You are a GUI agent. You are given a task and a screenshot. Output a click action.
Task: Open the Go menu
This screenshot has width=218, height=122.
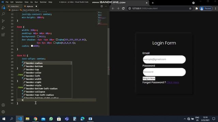pos(32,2)
